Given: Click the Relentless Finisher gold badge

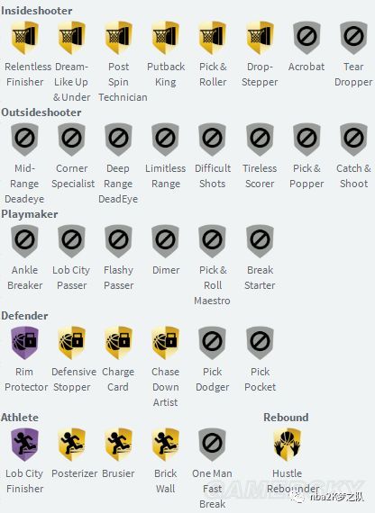Looking at the screenshot, I should 25,38.
